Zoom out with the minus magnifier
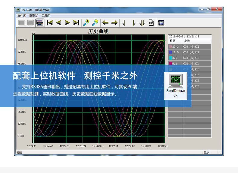The image size is (238, 173). click(95, 23)
